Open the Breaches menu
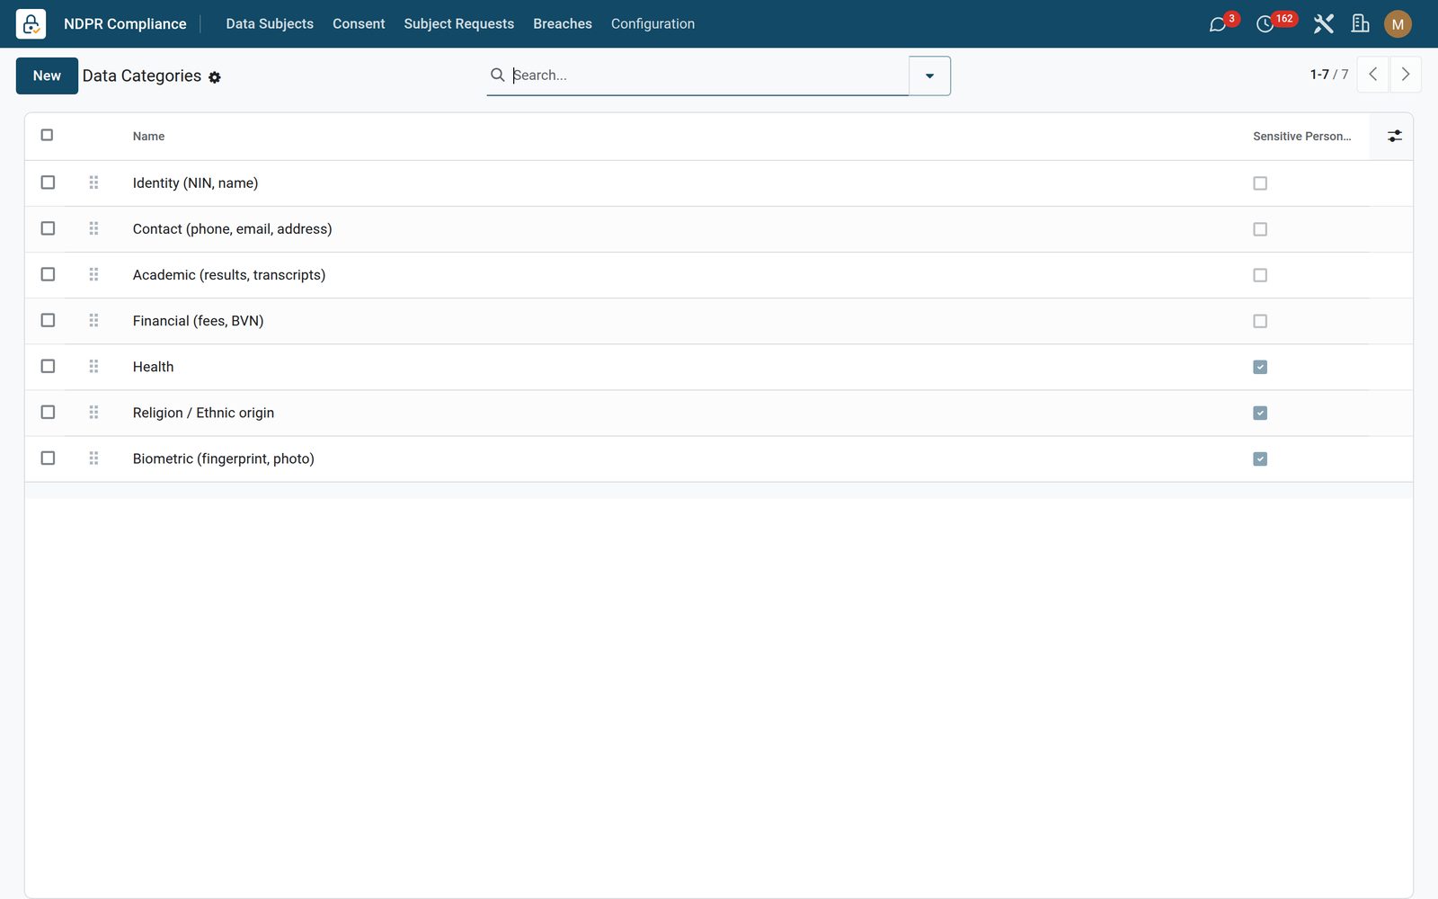The image size is (1438, 899). 563,23
